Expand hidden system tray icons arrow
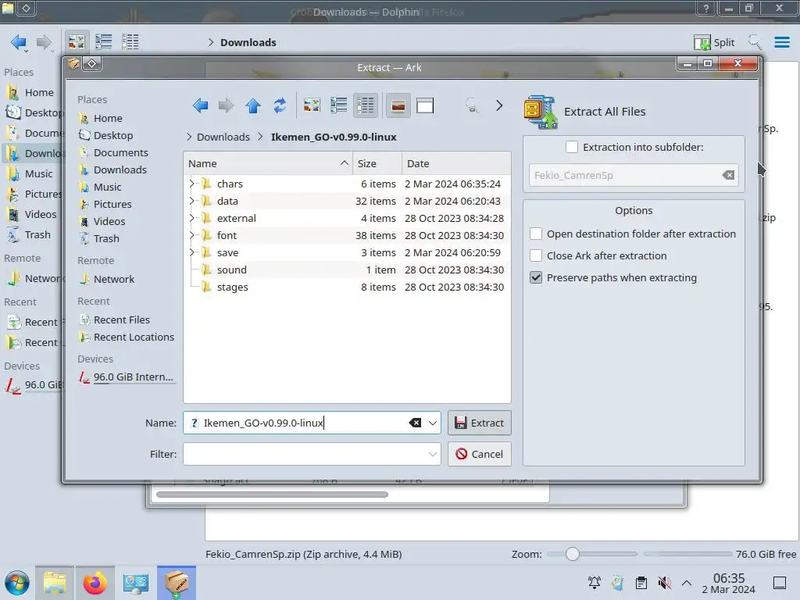 [x=687, y=583]
